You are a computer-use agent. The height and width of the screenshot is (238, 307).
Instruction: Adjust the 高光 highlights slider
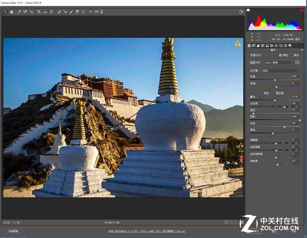coord(254,113)
